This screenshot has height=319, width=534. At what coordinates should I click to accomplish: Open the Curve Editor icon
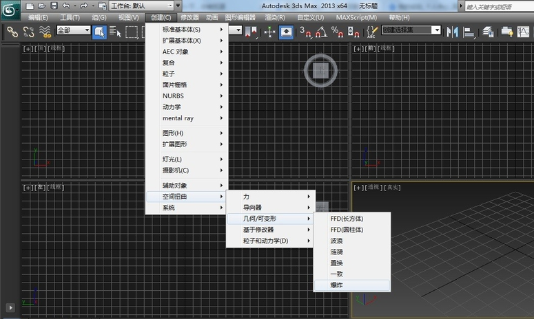point(523,32)
